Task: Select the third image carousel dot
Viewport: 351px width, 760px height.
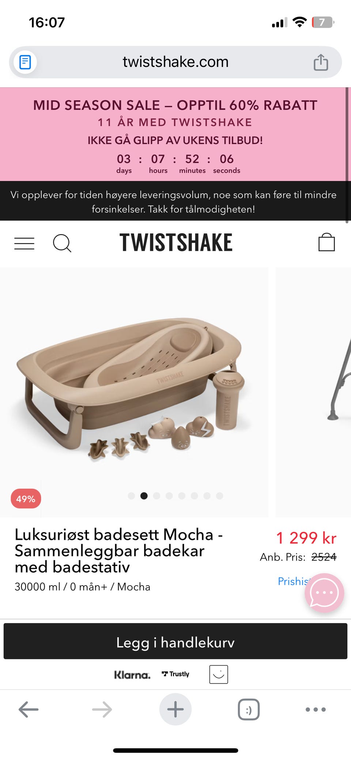Action: coord(156,496)
